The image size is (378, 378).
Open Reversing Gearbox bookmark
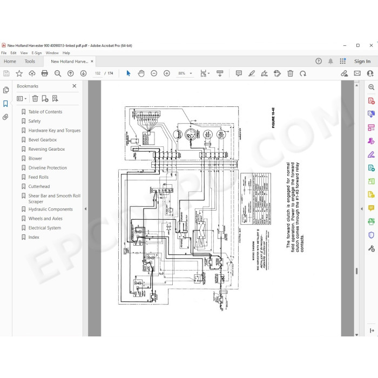click(x=47, y=149)
